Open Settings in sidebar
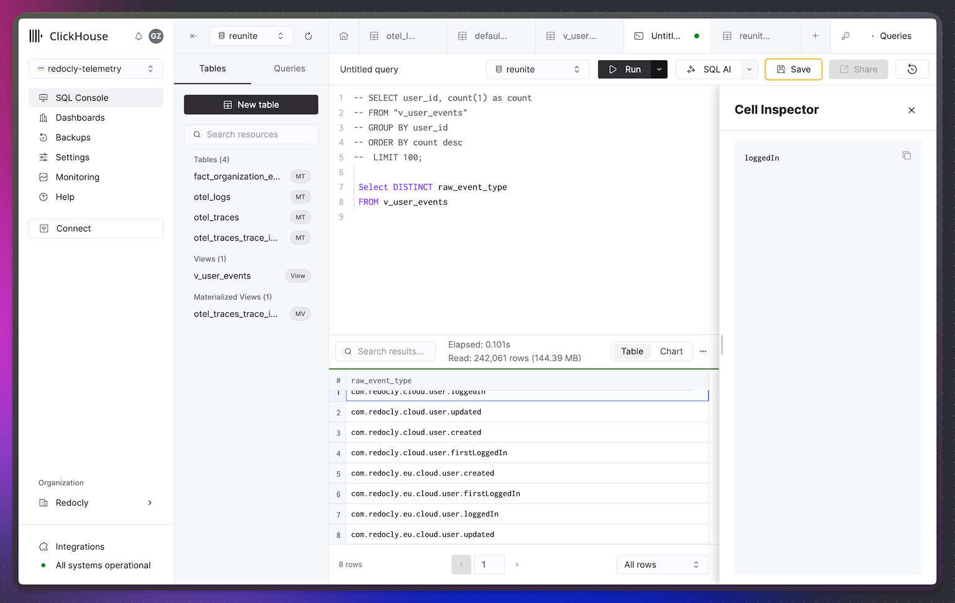The height and width of the screenshot is (603, 955). (x=96, y=157)
